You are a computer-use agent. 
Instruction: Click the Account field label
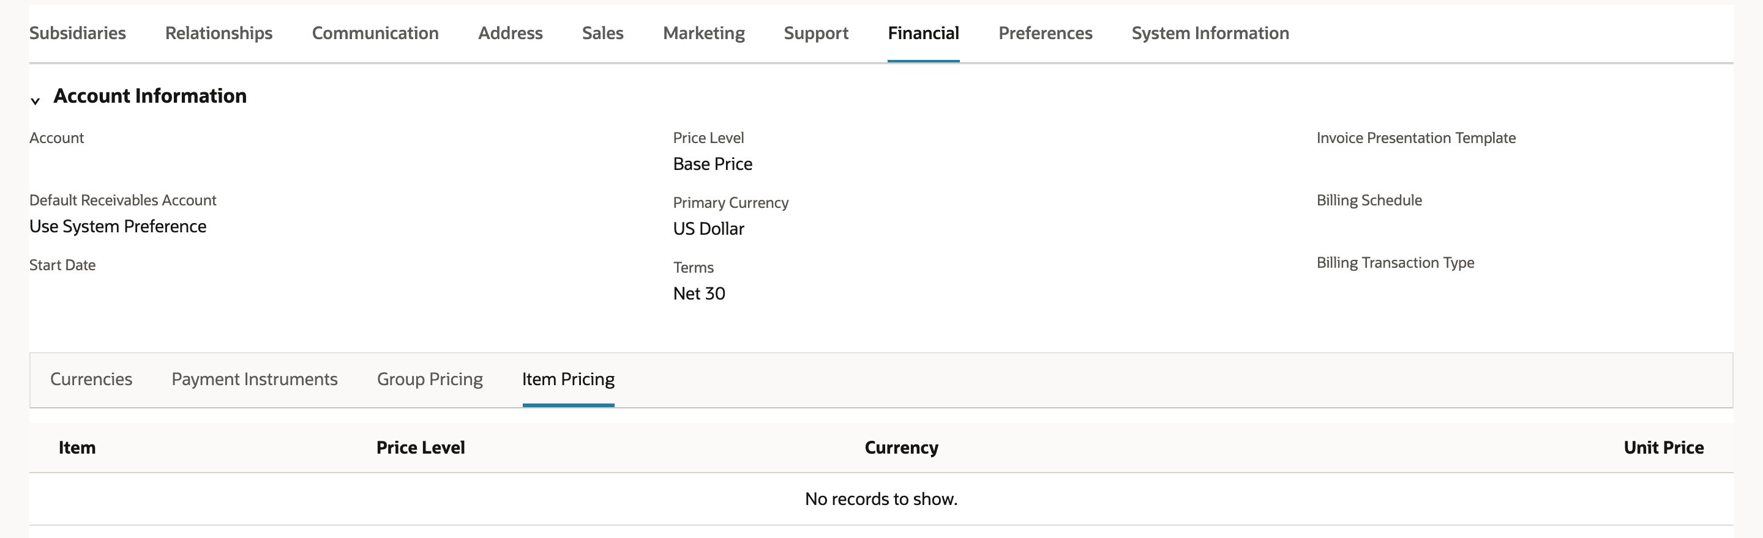click(x=57, y=138)
